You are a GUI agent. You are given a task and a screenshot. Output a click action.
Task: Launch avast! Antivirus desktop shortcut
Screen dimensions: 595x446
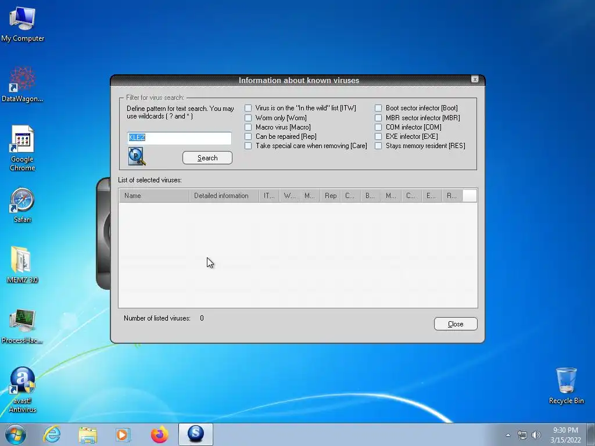pyautogui.click(x=23, y=390)
